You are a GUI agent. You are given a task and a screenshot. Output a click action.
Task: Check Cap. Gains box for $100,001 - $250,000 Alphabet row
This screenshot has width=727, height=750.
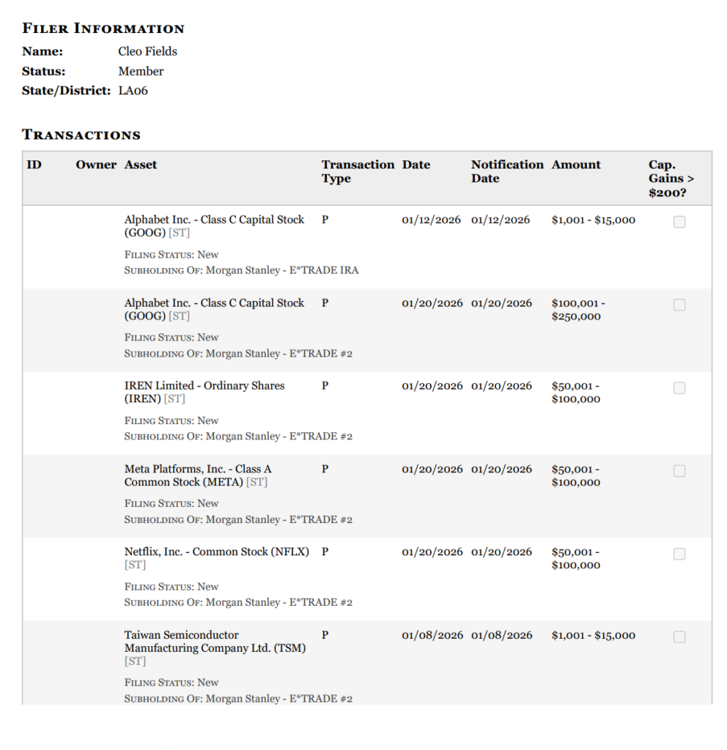click(x=679, y=305)
